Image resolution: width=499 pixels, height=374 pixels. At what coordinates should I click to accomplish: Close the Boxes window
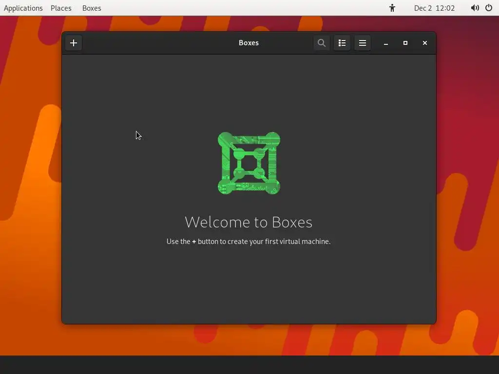click(425, 43)
